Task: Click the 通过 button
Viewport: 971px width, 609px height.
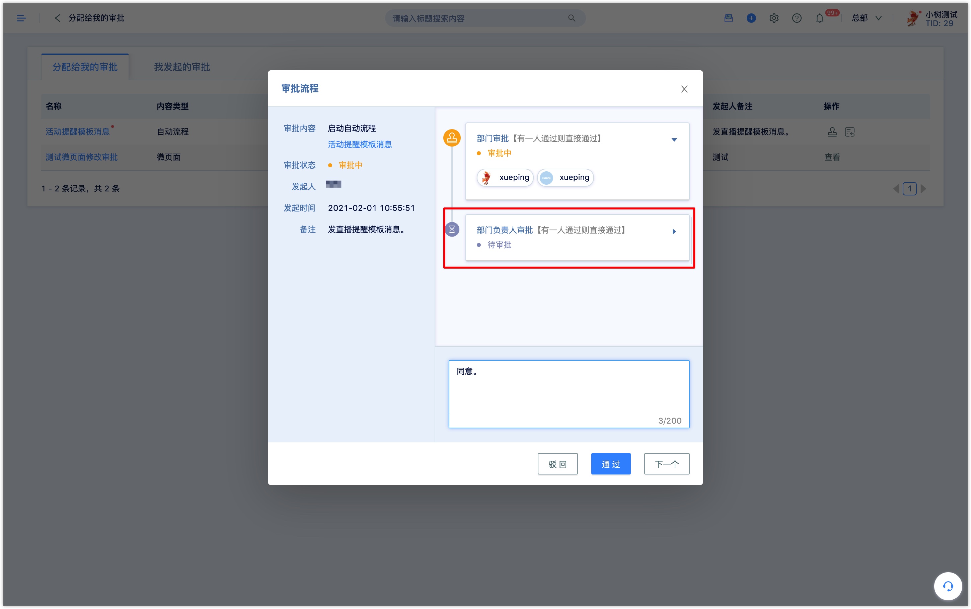Action: tap(611, 464)
